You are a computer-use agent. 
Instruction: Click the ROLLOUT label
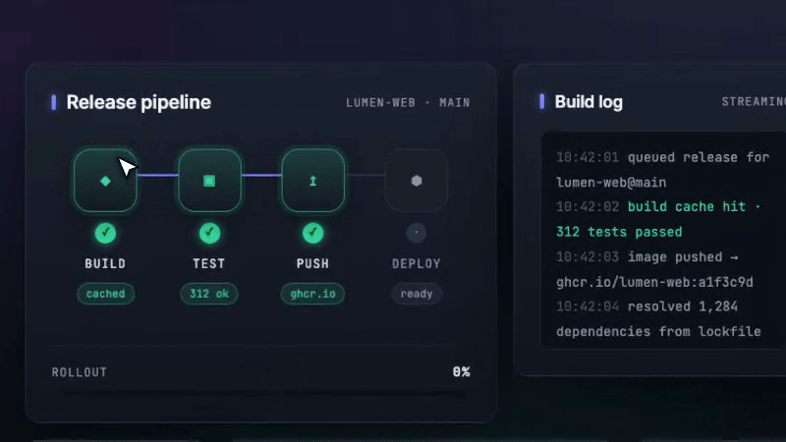pos(80,372)
